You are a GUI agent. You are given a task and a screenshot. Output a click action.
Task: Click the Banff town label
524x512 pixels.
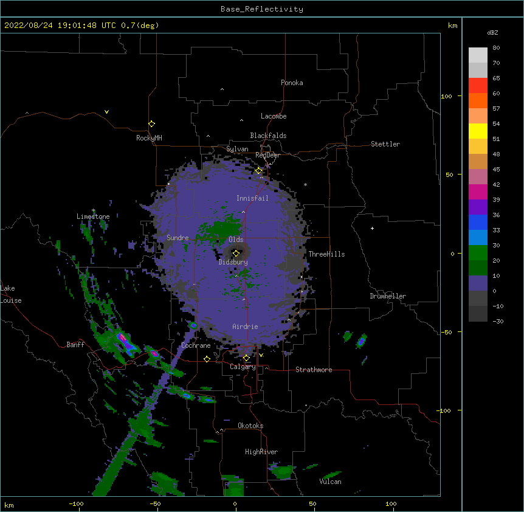(75, 345)
